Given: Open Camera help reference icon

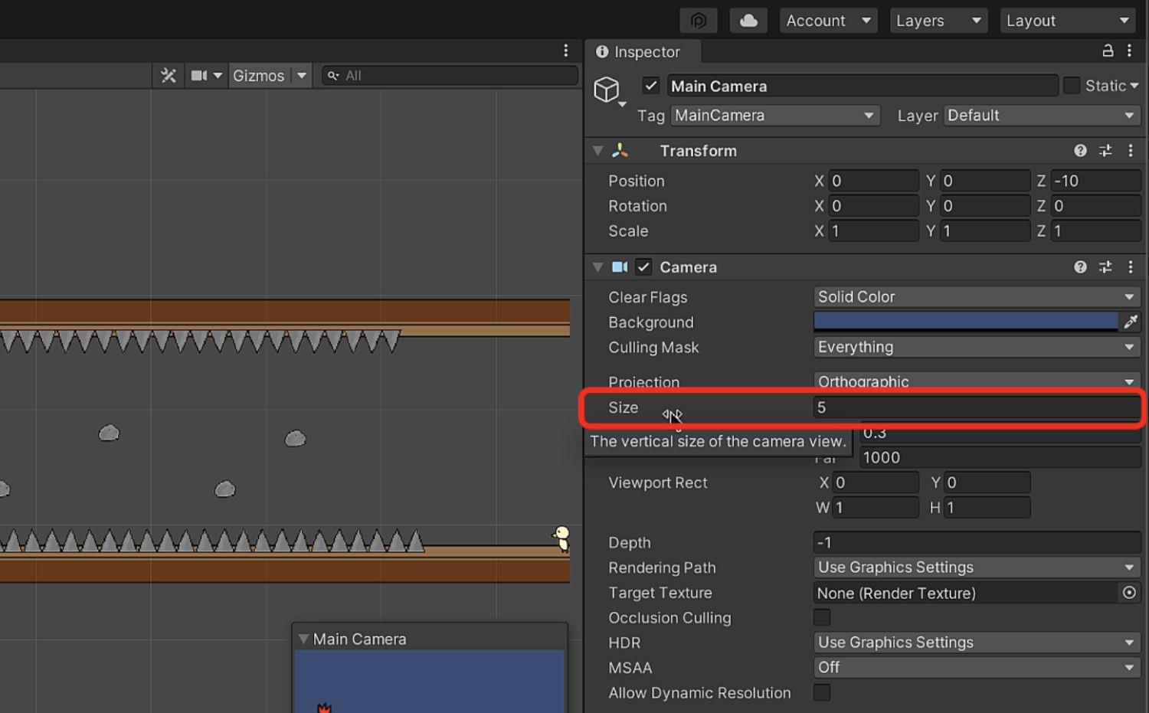Looking at the screenshot, I should (1080, 267).
